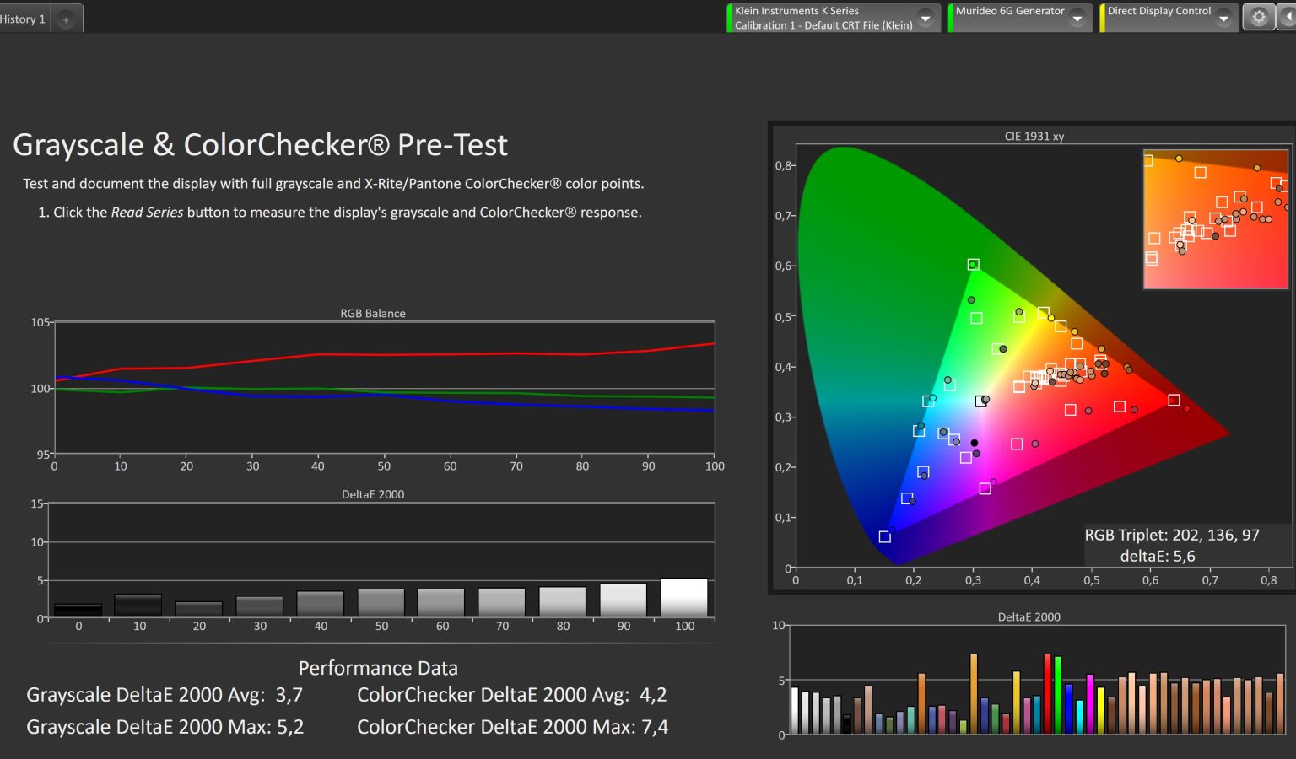Switch to the History 1 tab
Image resolution: width=1296 pixels, height=759 pixels.
(24, 19)
